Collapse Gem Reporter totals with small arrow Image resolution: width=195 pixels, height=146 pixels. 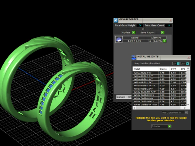coord(143,29)
